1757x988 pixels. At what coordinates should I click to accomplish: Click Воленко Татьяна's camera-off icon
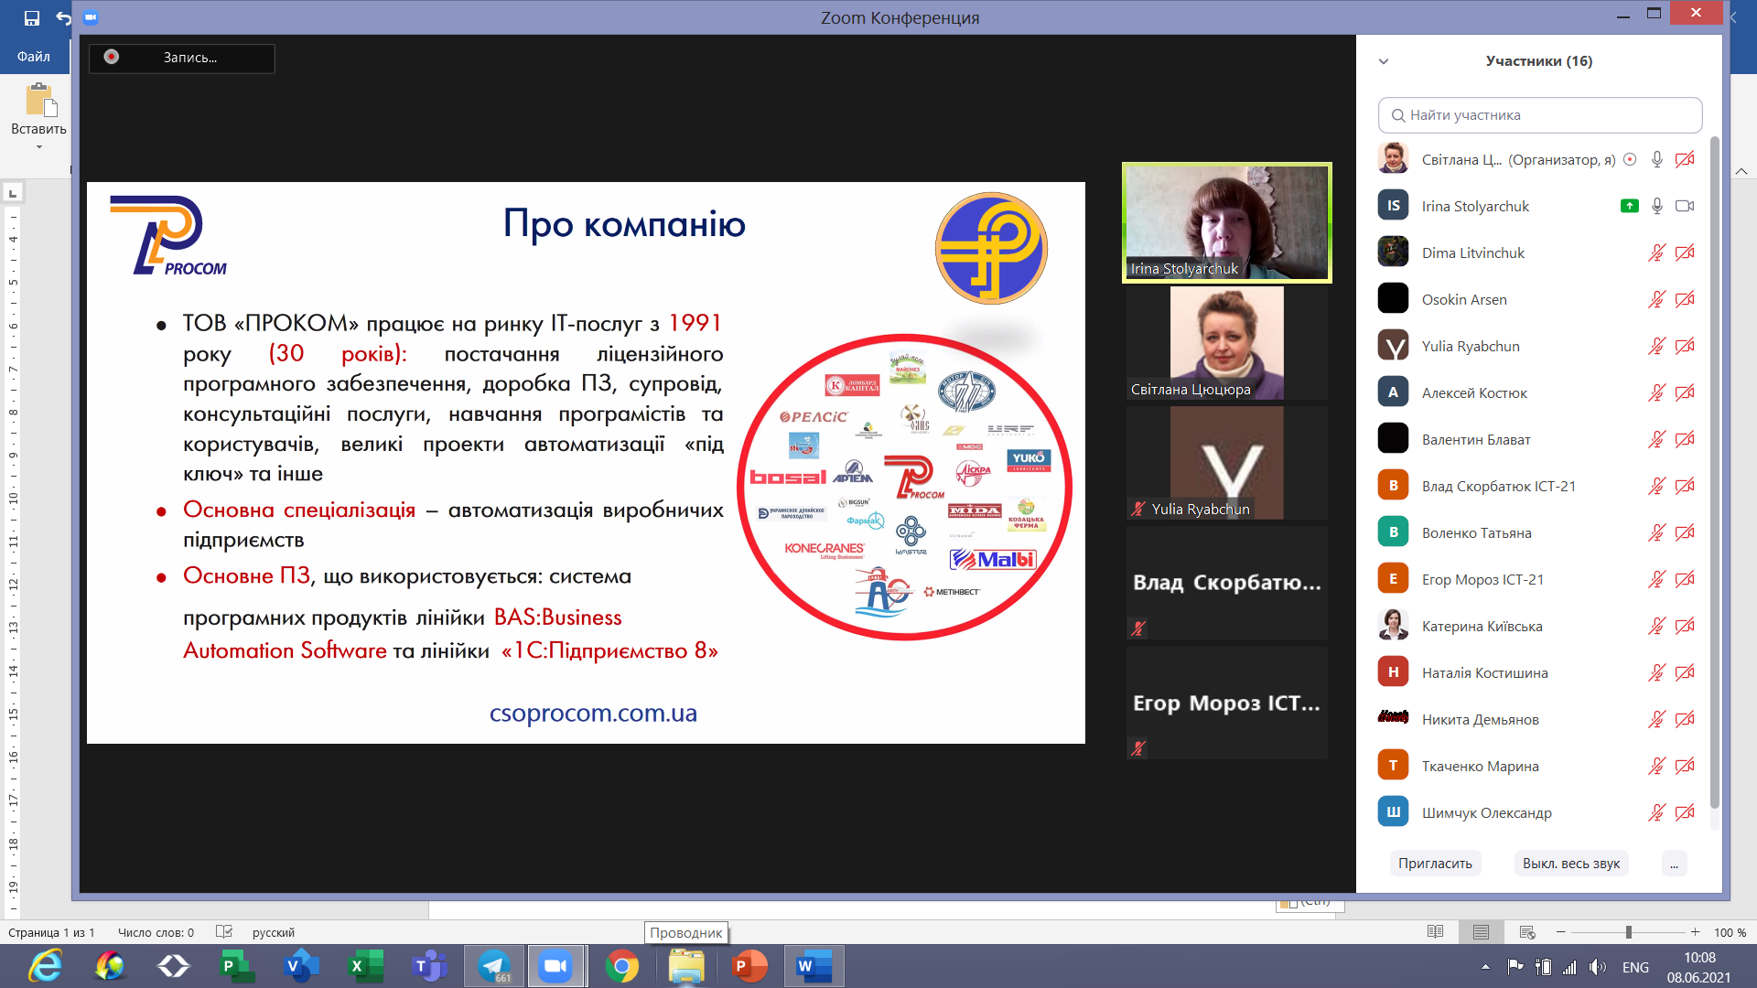point(1685,533)
